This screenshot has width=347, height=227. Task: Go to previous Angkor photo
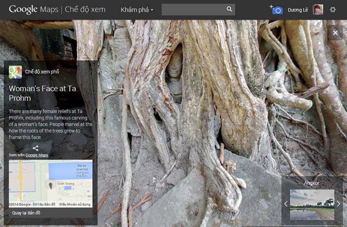point(286,204)
